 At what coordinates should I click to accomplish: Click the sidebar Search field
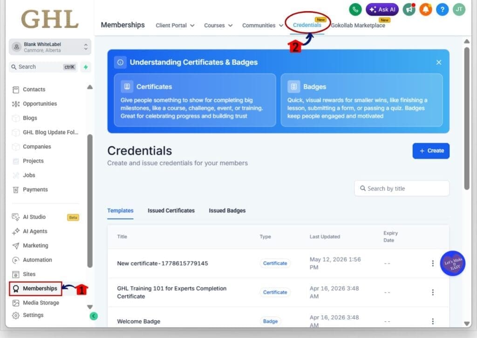43,67
